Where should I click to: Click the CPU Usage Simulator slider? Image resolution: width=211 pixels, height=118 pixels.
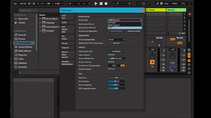coord(116,88)
